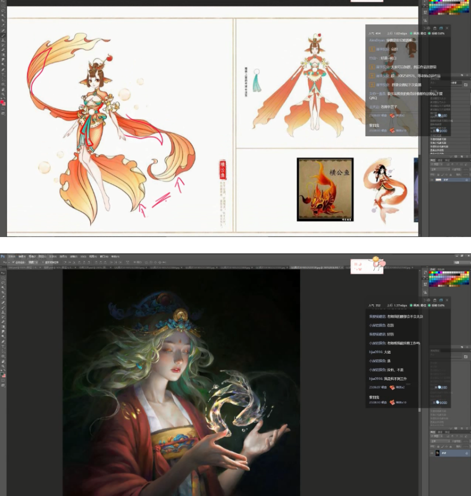Open 文件 menu in lower Photoshop window
The width and height of the screenshot is (471, 496).
pyautogui.click(x=12, y=257)
